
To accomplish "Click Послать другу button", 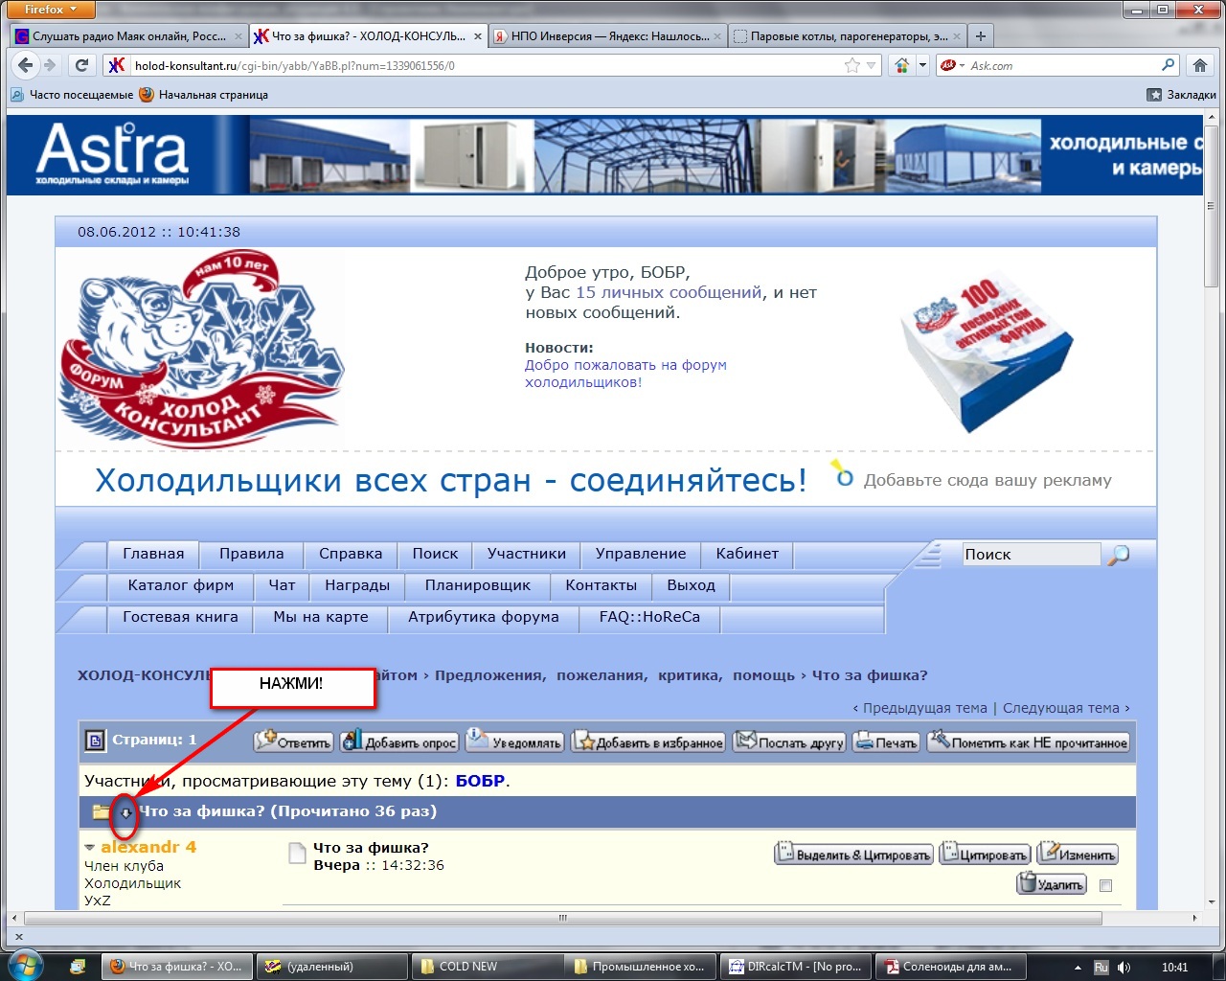I will 789,741.
